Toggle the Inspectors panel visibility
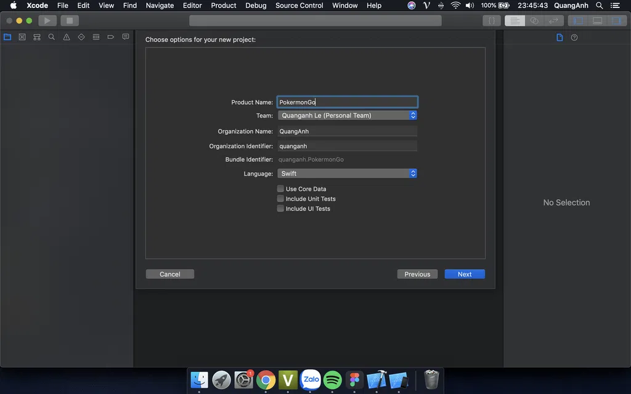Image resolution: width=631 pixels, height=394 pixels. point(616,20)
